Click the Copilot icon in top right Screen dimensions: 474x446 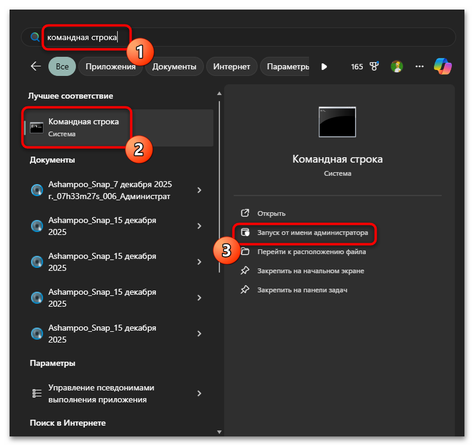pos(443,66)
